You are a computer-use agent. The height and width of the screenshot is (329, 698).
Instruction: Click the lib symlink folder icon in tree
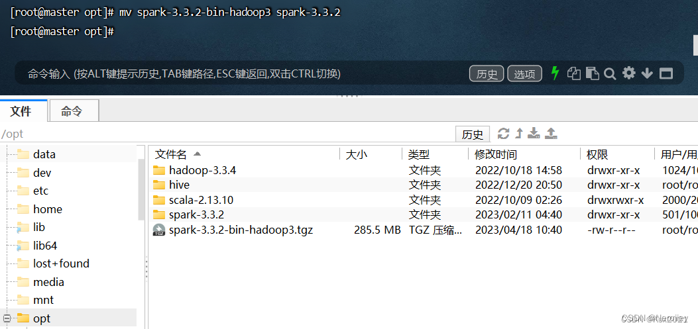tap(23, 228)
